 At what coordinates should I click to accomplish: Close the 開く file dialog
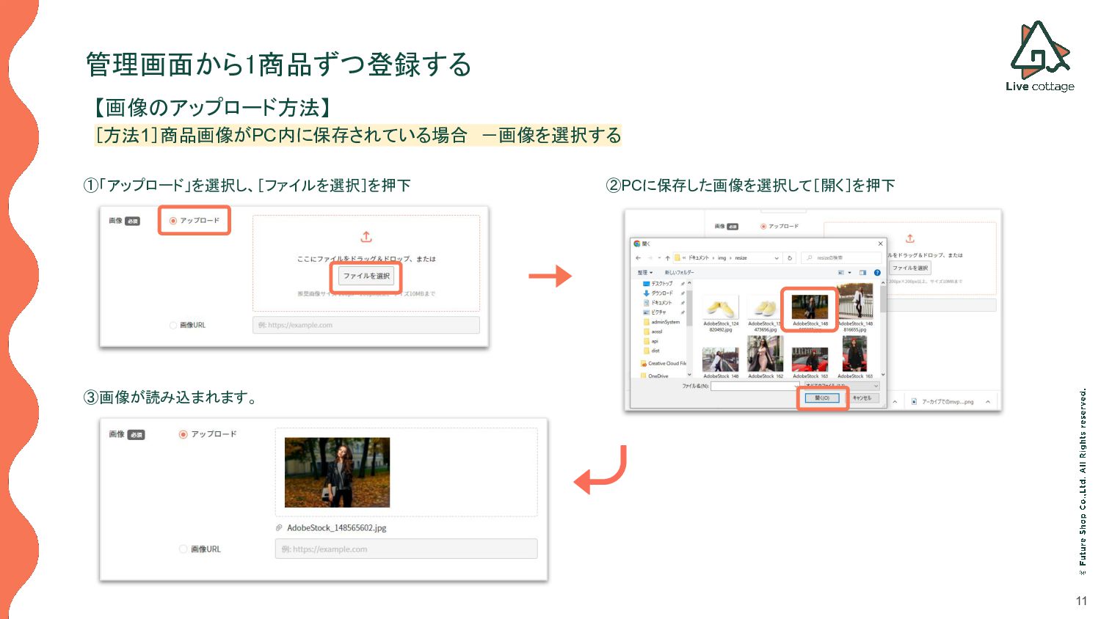880,243
